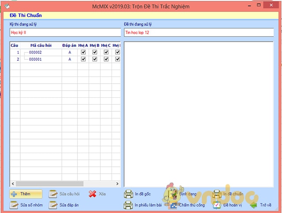Open In phiếu làm bài printer icon

coord(128,205)
